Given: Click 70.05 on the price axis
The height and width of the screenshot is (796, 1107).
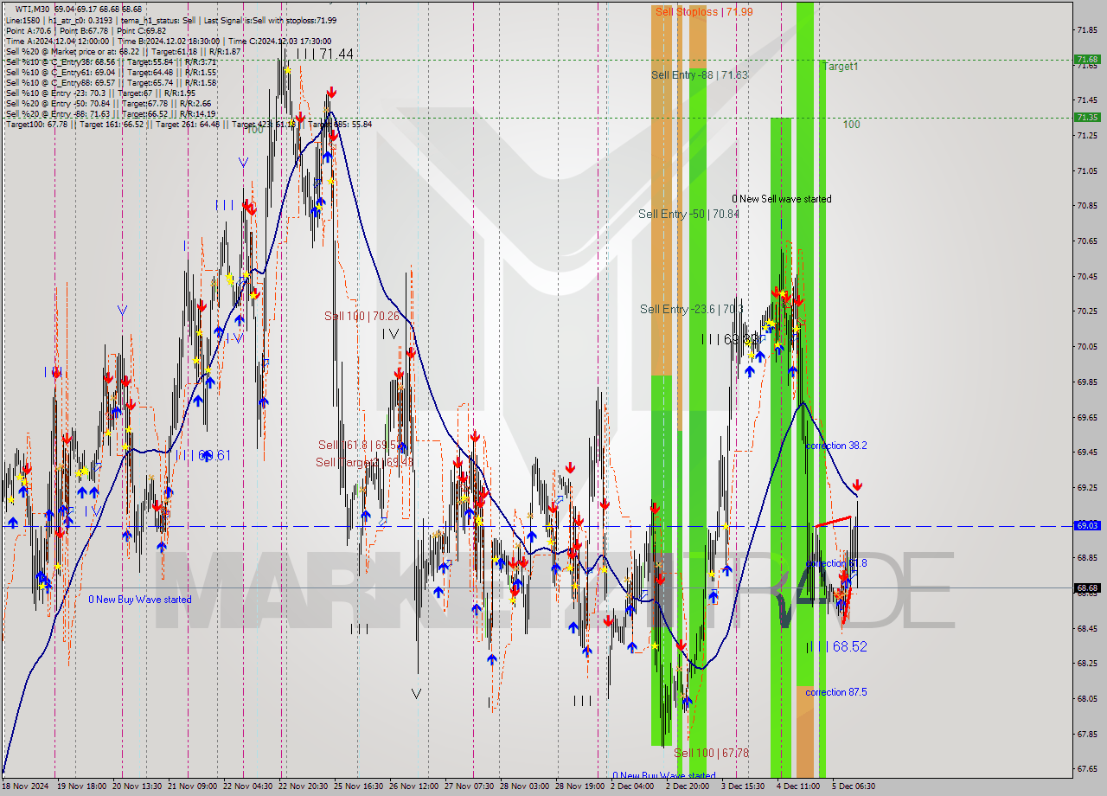Looking at the screenshot, I should (x=1087, y=347).
